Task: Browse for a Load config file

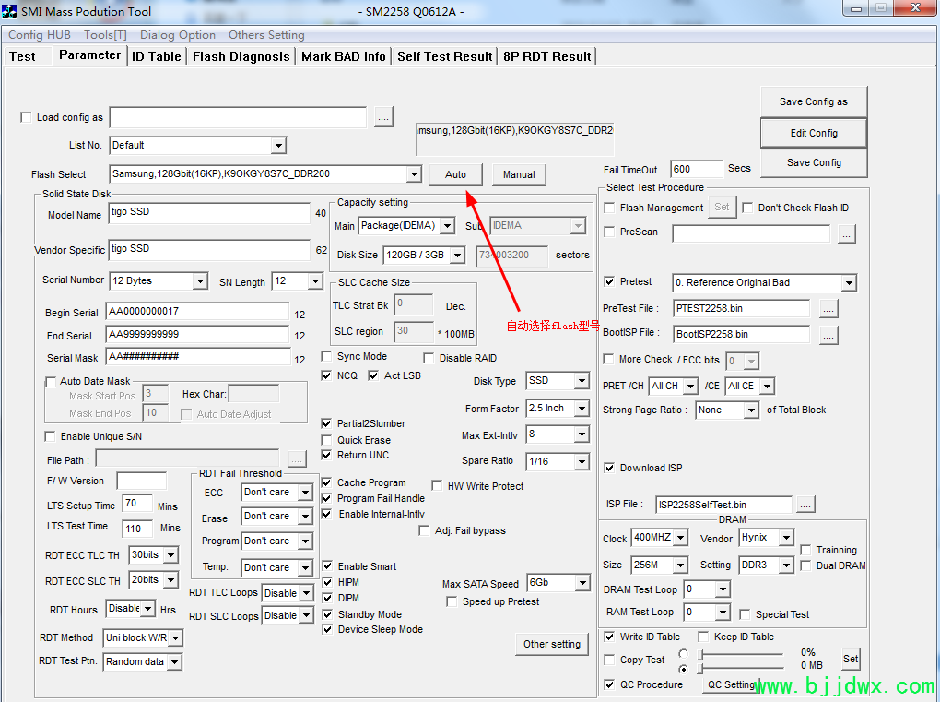Action: tap(383, 117)
